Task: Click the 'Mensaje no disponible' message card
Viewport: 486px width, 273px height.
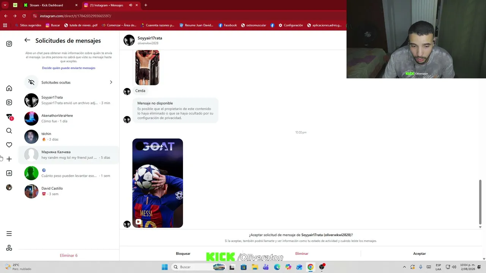Action: pos(175,110)
